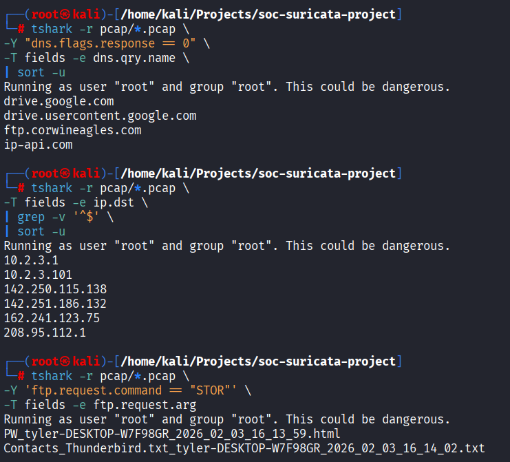Click IP address 162.241.123.75

(x=52, y=318)
